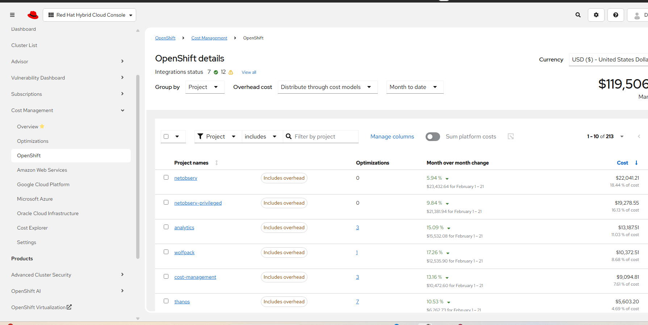
Task: Open the thanos optimizations count 7 link
Action: [358, 302]
